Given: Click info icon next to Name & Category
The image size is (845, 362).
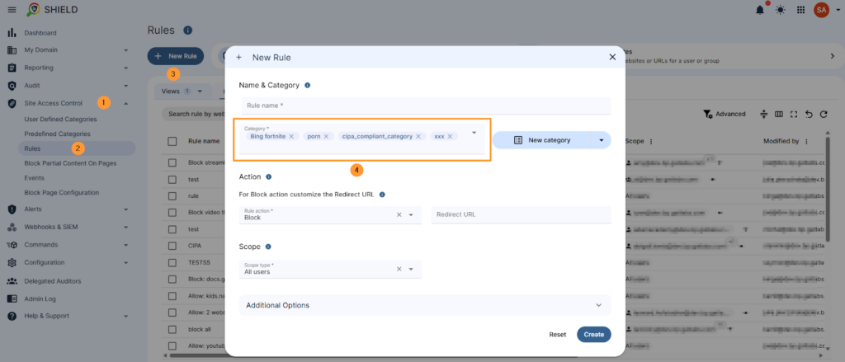Looking at the screenshot, I should pos(308,85).
